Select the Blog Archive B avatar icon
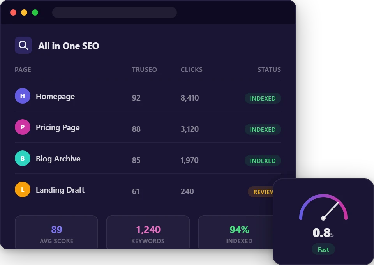 coord(23,158)
